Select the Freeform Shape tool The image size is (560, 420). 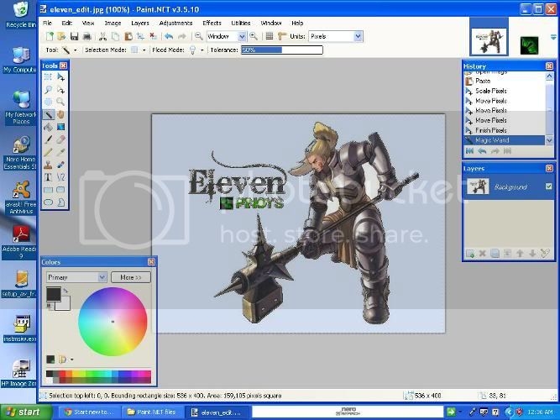(x=60, y=202)
